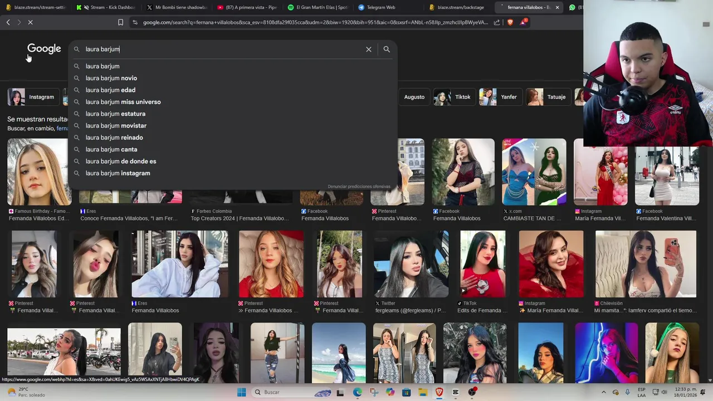Click the Brave browser taskbar icon
The width and height of the screenshot is (713, 401).
tap(439, 392)
